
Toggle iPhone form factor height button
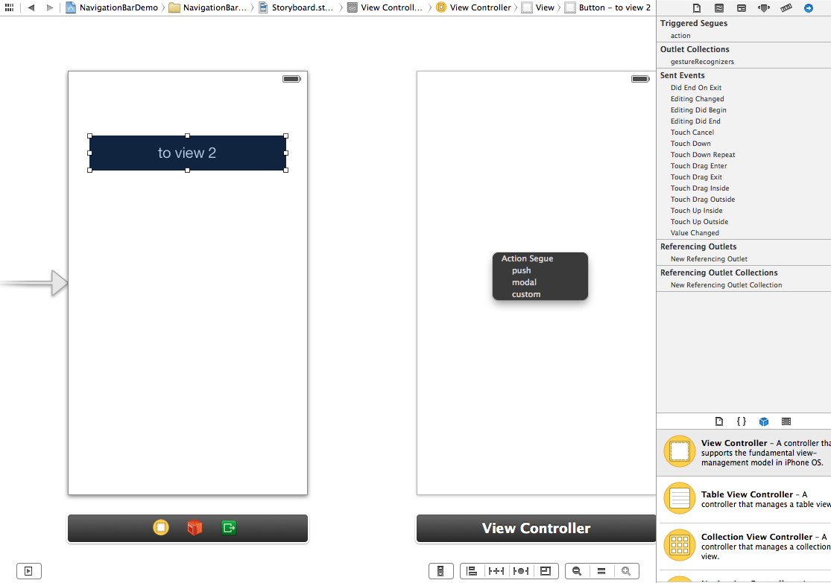(x=440, y=571)
